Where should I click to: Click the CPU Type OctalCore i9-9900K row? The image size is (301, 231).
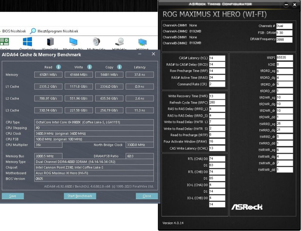[x=94, y=122]
